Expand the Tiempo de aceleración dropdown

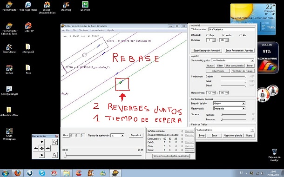tap(122, 135)
